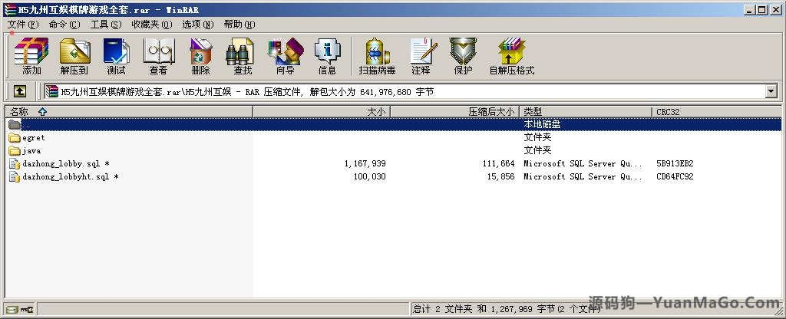
Task: Select the parent ".." folder icon
Action: click(15, 124)
